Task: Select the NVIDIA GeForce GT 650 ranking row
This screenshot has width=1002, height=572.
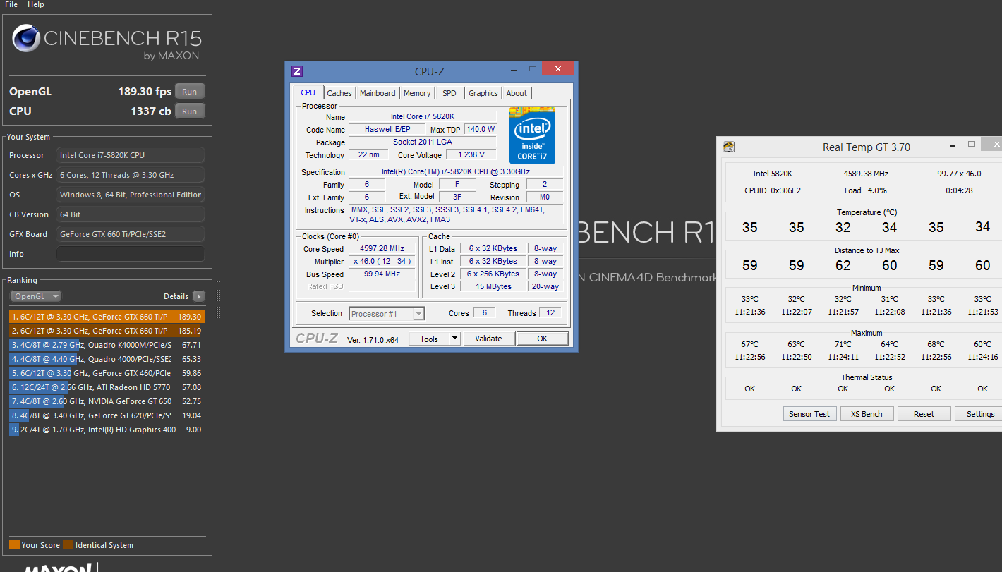Action: coord(107,401)
